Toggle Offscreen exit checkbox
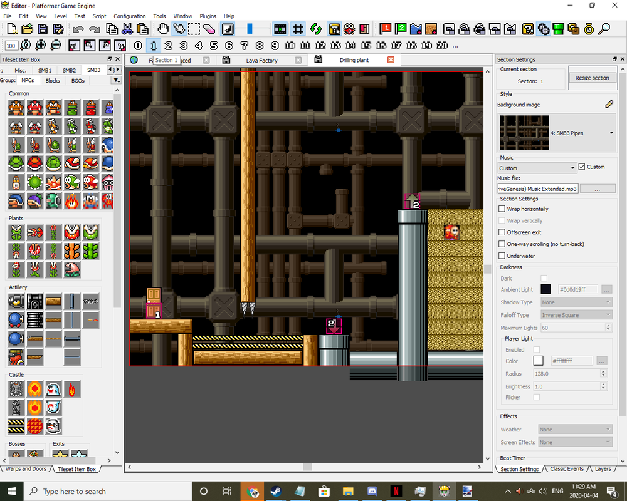 coord(502,232)
